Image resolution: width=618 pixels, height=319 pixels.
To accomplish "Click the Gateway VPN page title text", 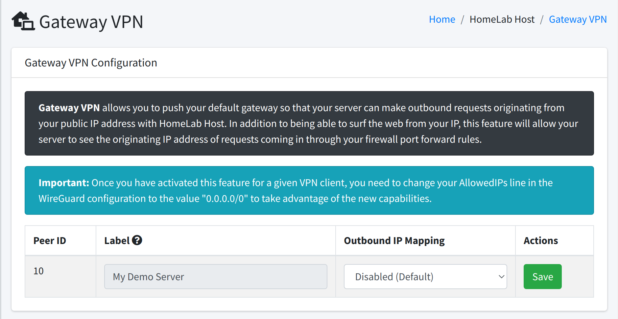I will 91,21.
